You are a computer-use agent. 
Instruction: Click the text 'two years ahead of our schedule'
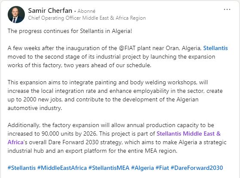point(107,65)
